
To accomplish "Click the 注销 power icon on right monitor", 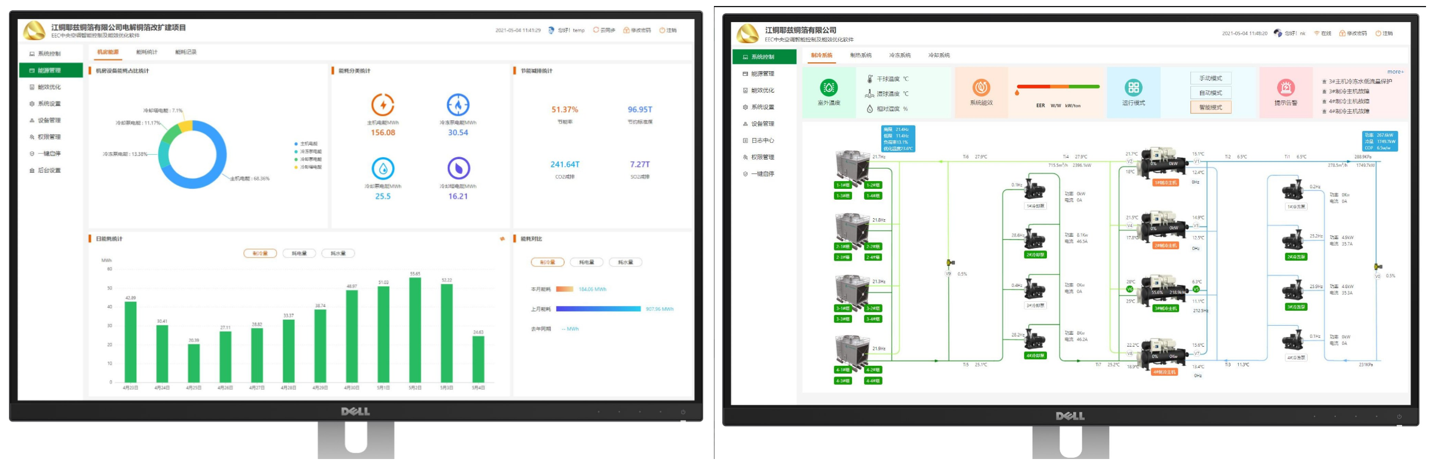I will [x=1378, y=33].
